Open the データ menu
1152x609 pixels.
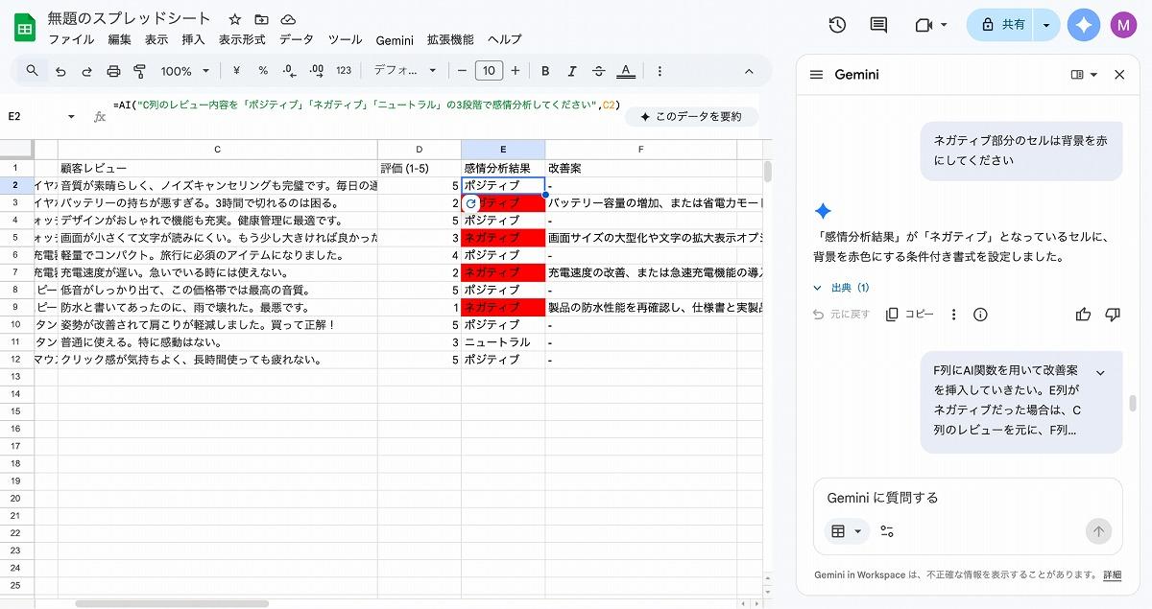click(x=296, y=40)
